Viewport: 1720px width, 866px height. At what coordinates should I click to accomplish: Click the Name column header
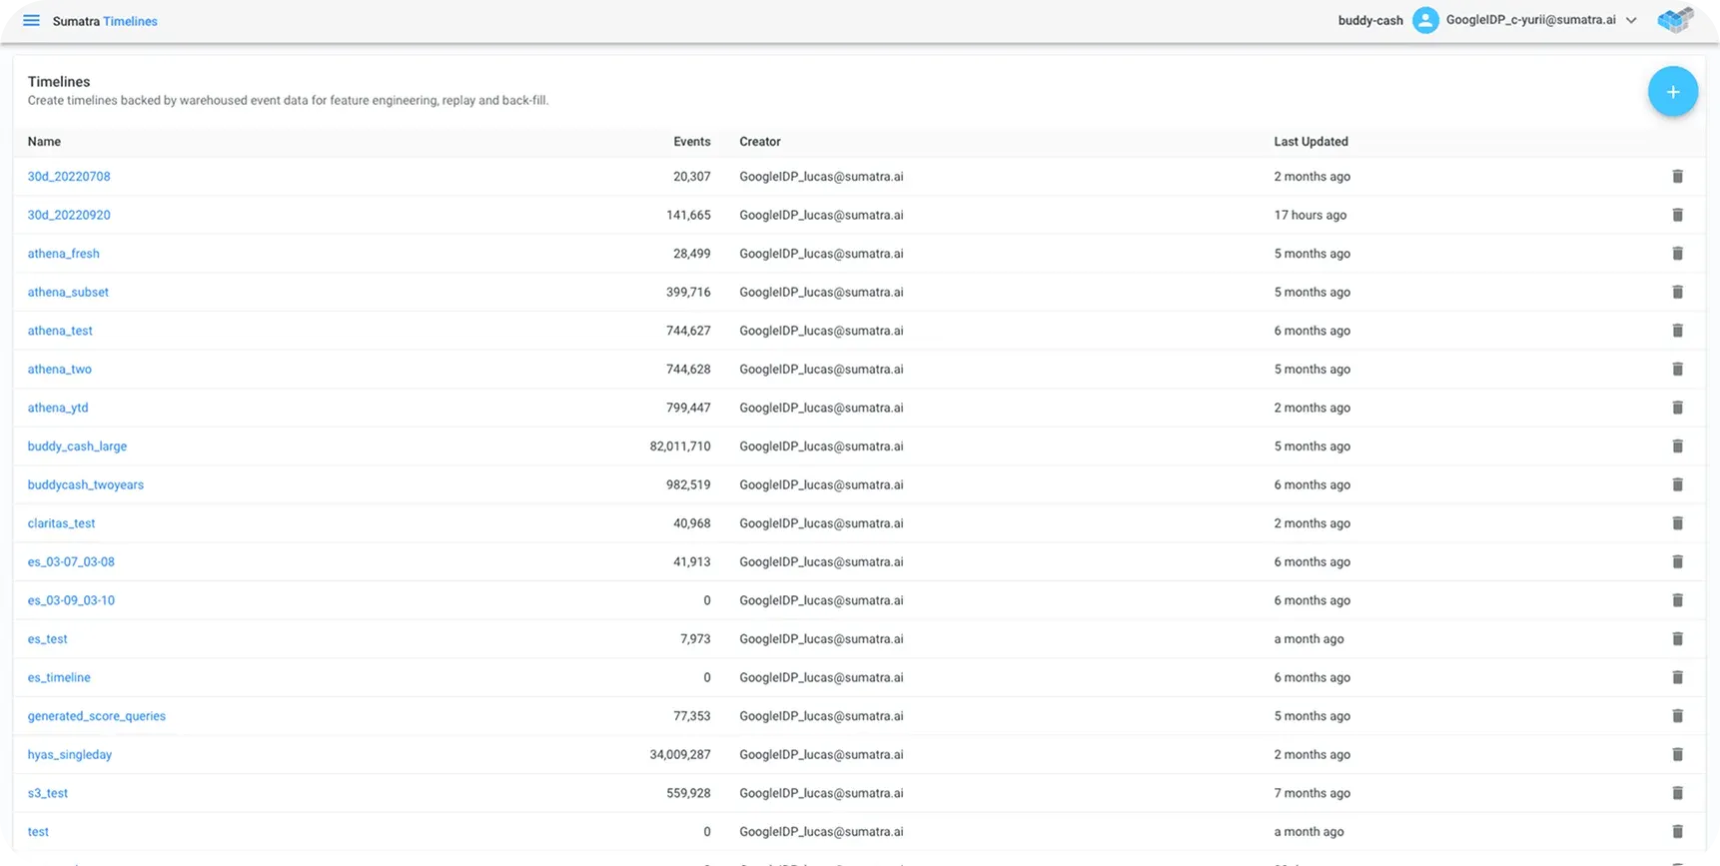(44, 142)
